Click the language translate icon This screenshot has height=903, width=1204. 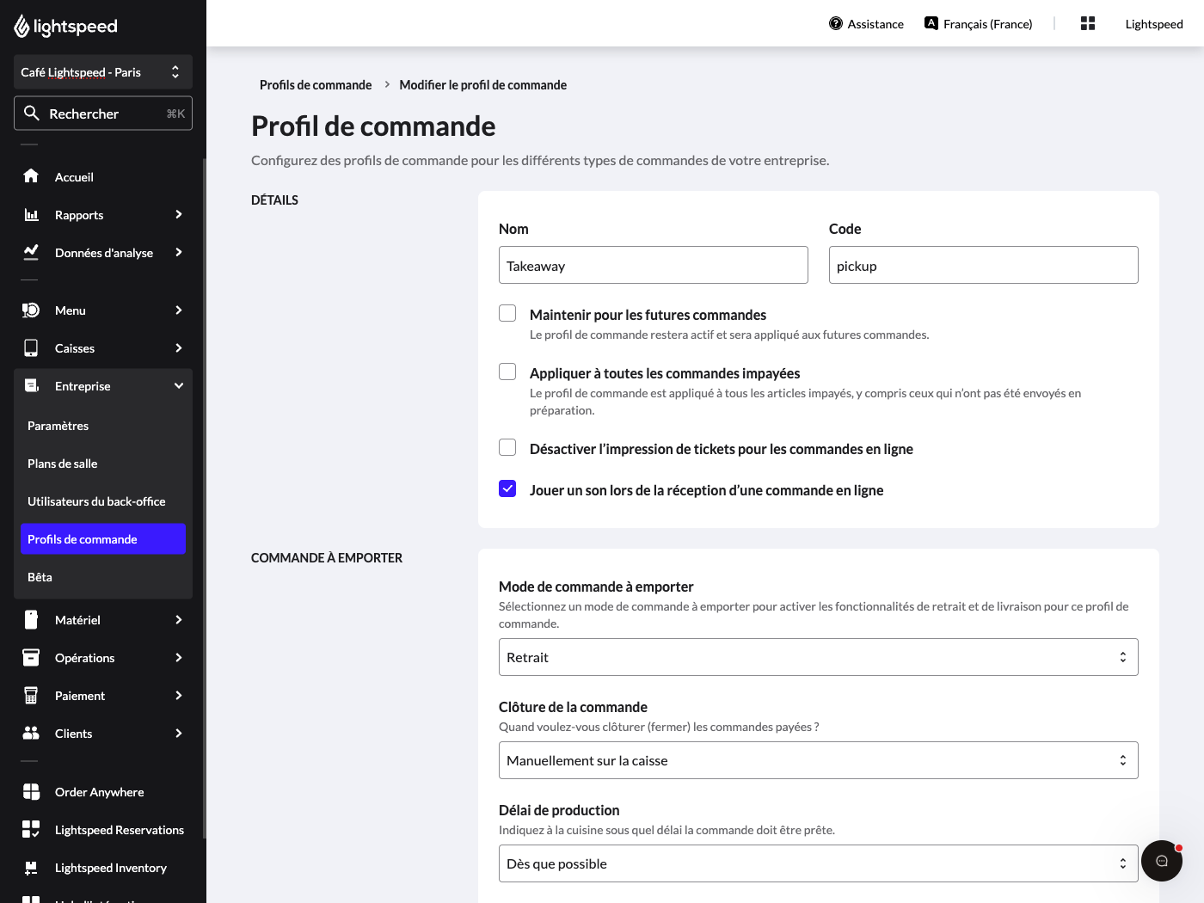(x=931, y=23)
